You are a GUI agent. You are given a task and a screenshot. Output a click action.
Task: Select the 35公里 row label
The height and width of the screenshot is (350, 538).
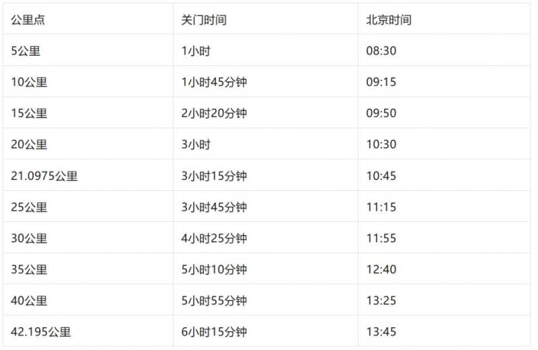tap(29, 269)
